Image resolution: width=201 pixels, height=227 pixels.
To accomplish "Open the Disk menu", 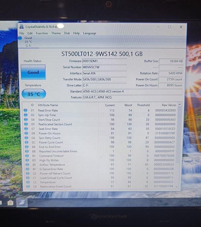I will click(67, 33).
